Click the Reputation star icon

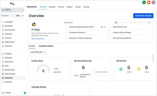pos(3,78)
